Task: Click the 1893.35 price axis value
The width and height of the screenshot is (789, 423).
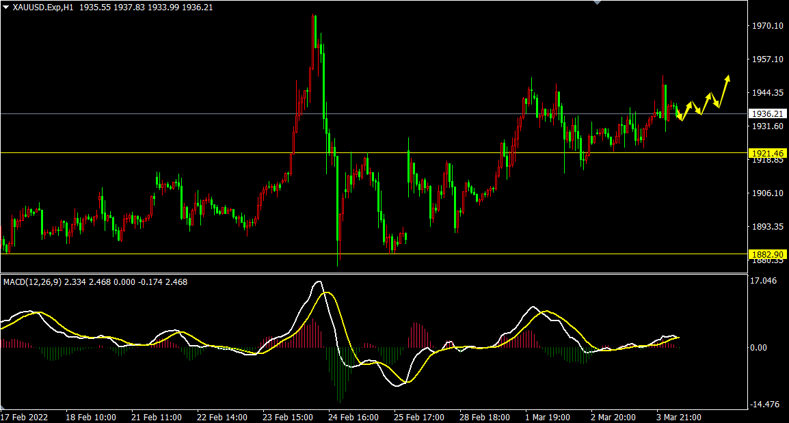Action: point(767,227)
